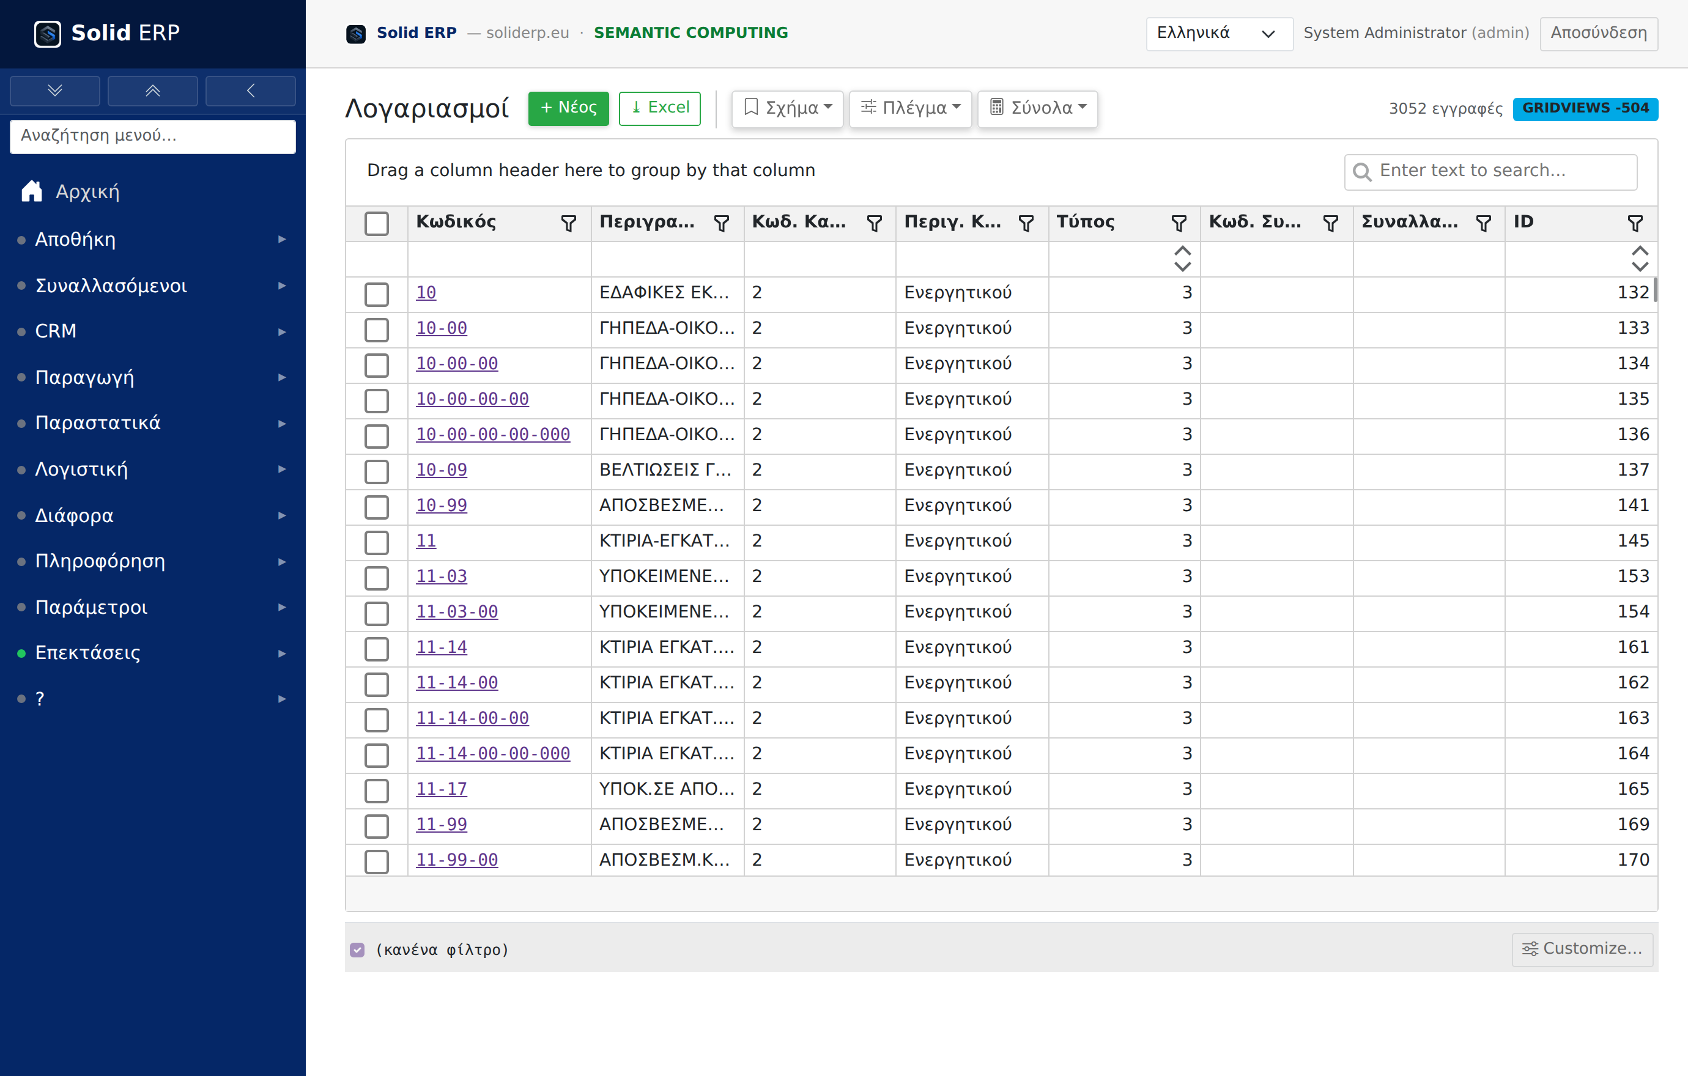Open the Παράμετροι menu item
This screenshot has width=1688, height=1076.
point(153,607)
